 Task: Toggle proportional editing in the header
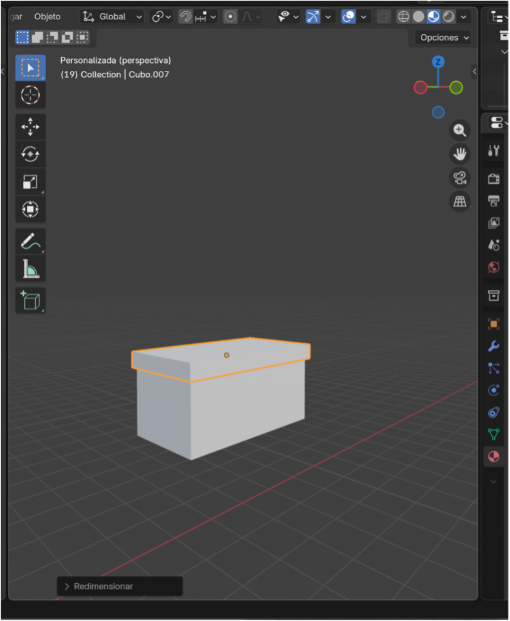coord(229,16)
